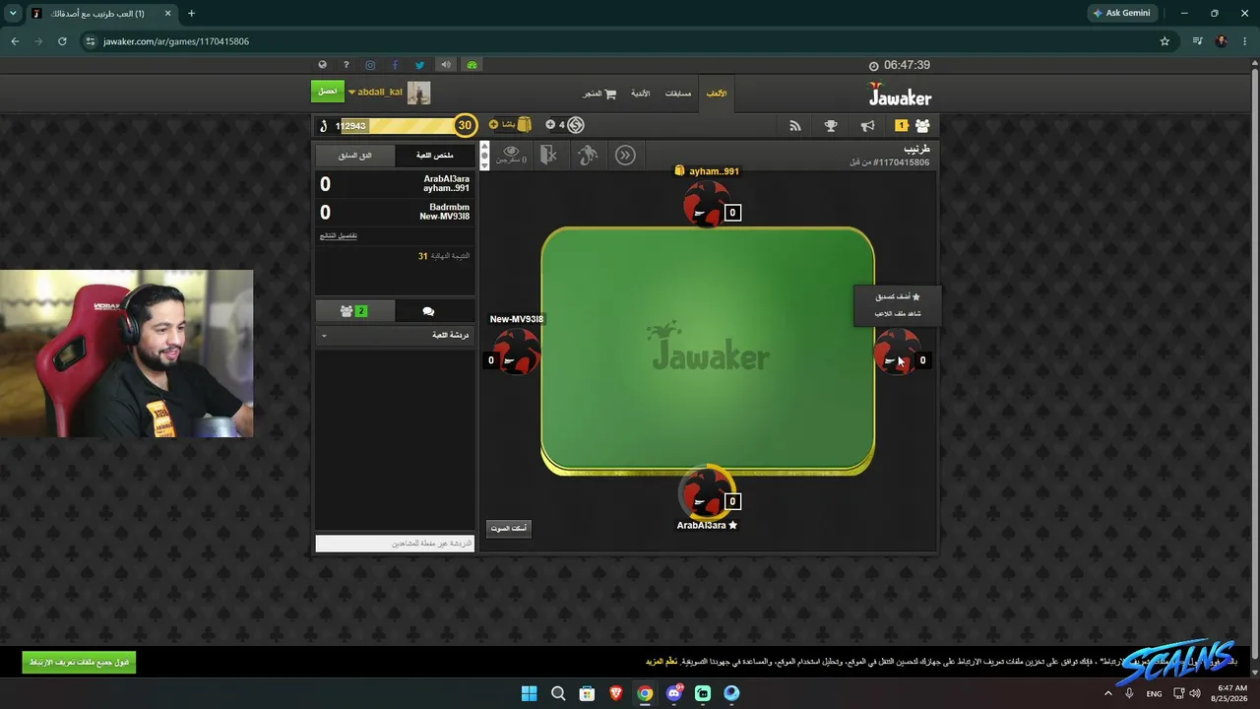Open Brave browser from the taskbar
The height and width of the screenshot is (709, 1260).
coord(616,693)
